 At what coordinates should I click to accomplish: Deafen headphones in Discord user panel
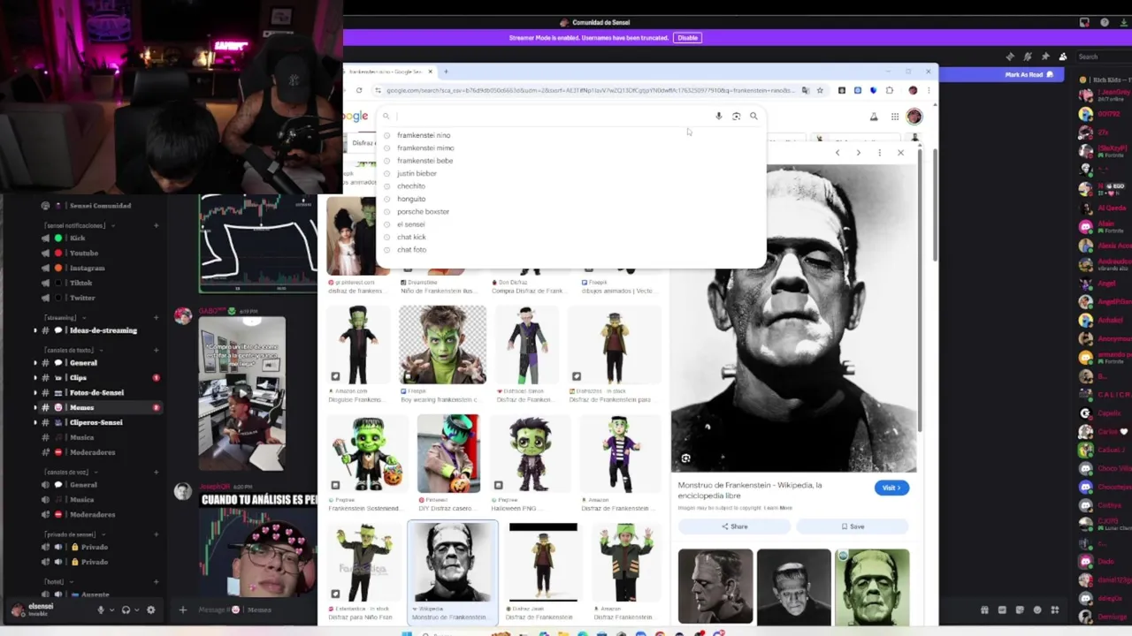(126, 609)
